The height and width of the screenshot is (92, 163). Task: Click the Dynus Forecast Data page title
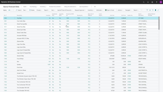pyautogui.click(x=11, y=7)
